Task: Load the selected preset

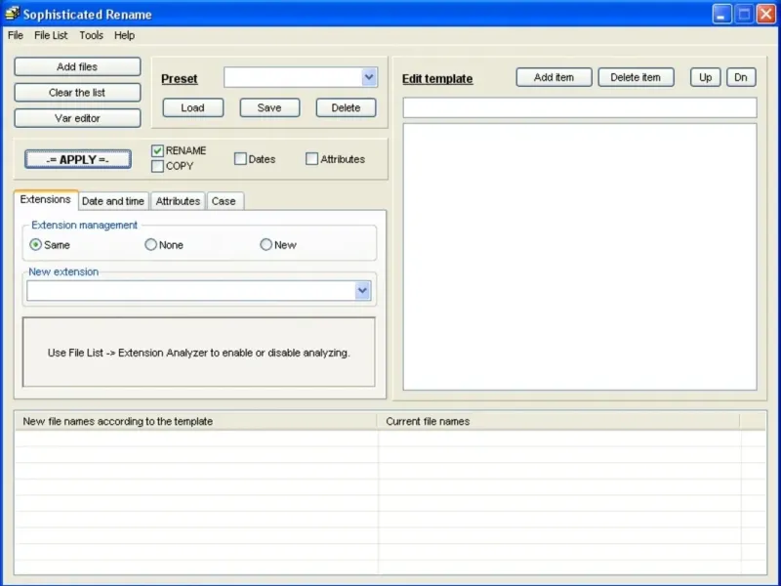Action: pos(192,107)
